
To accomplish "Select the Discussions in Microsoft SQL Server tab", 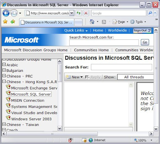I will tap(47, 22).
